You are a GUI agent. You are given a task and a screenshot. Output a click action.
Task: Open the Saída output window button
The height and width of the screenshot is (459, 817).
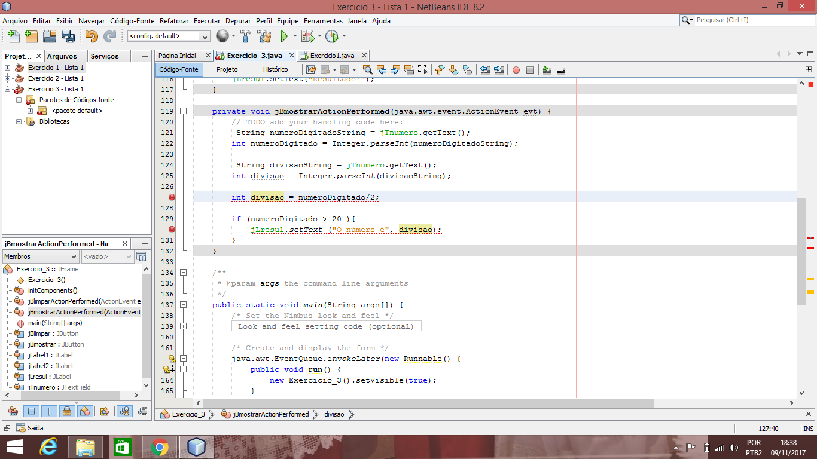pos(30,428)
